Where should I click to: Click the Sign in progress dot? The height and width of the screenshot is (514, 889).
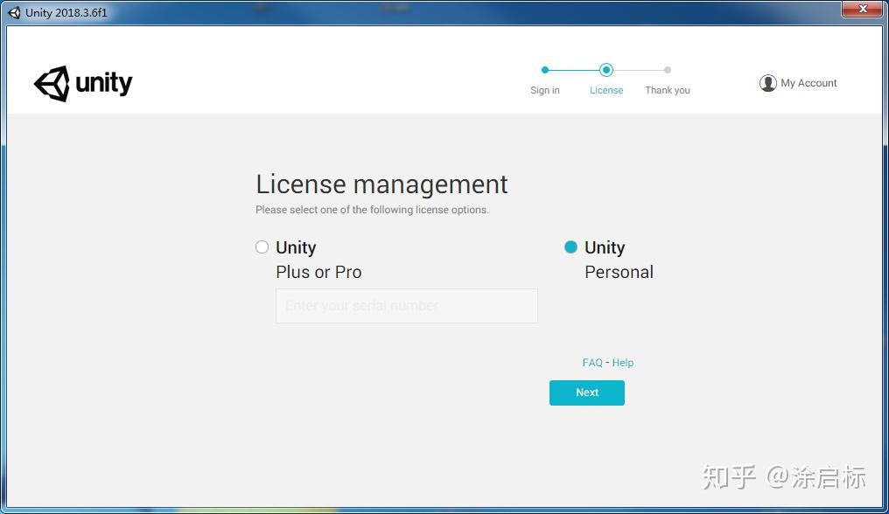(x=545, y=70)
